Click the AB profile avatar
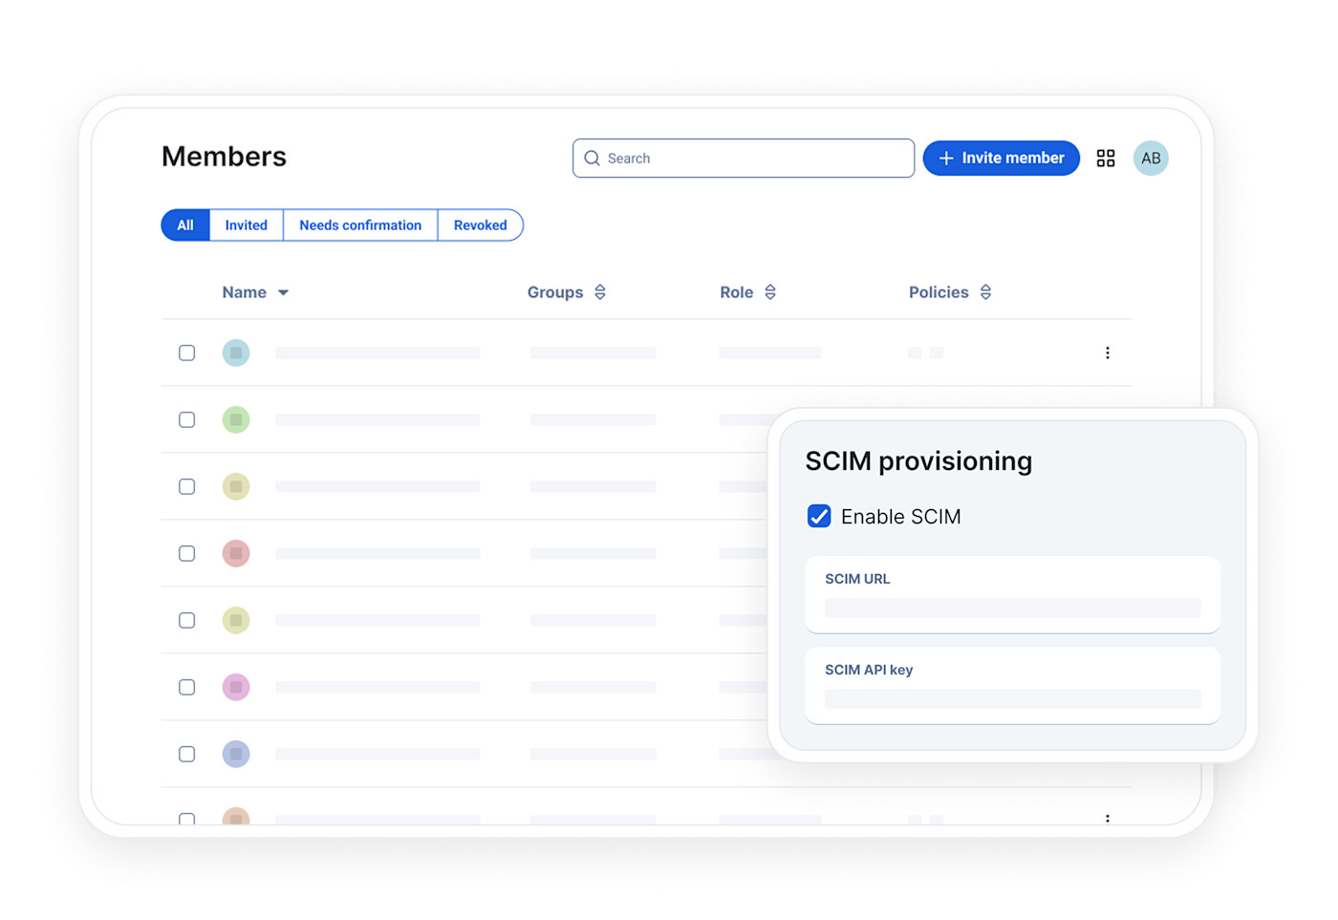This screenshot has height=920, width=1338. pos(1151,158)
